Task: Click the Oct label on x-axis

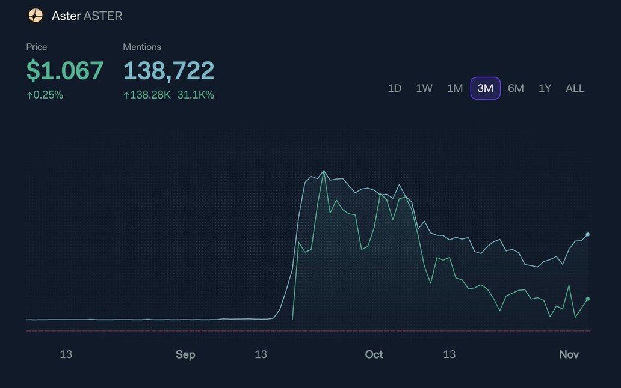Action: 374,354
